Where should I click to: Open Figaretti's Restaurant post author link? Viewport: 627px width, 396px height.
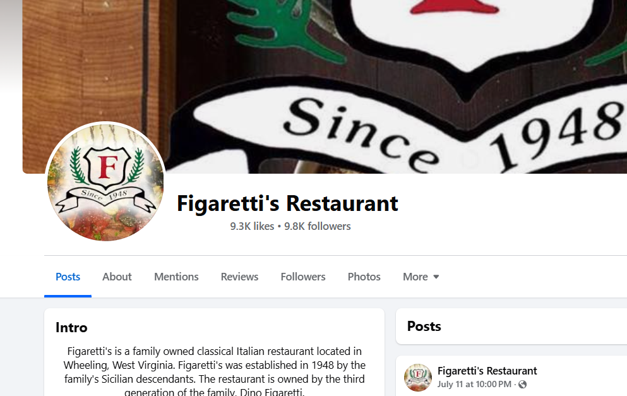coord(487,371)
